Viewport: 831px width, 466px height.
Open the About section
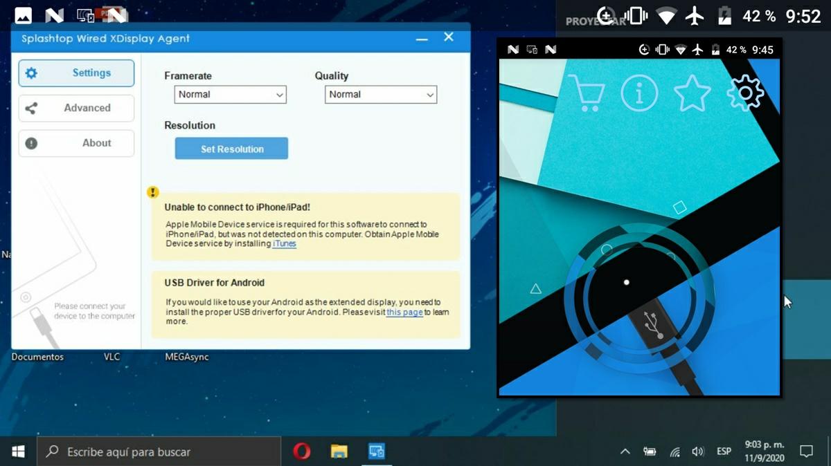pyautogui.click(x=75, y=143)
